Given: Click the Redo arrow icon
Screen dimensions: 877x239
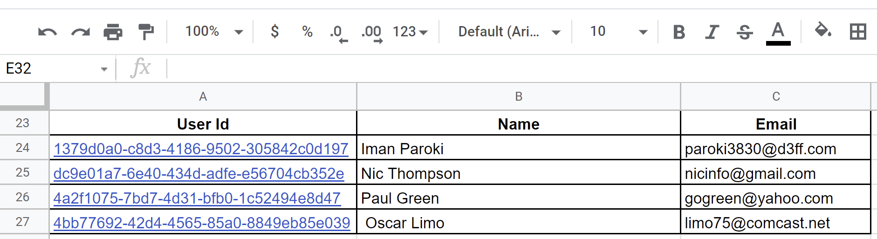Looking at the screenshot, I should (x=80, y=32).
